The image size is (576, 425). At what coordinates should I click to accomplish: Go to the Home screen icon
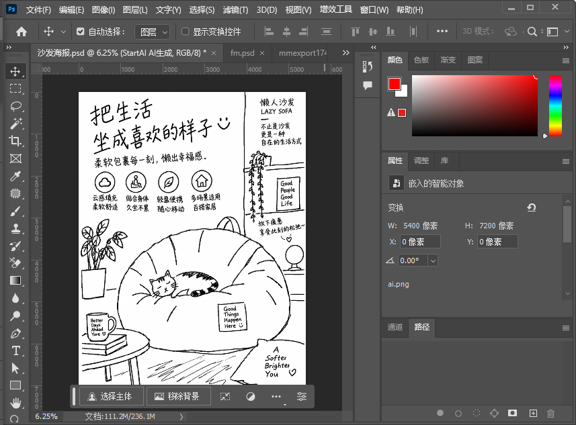coord(22,32)
